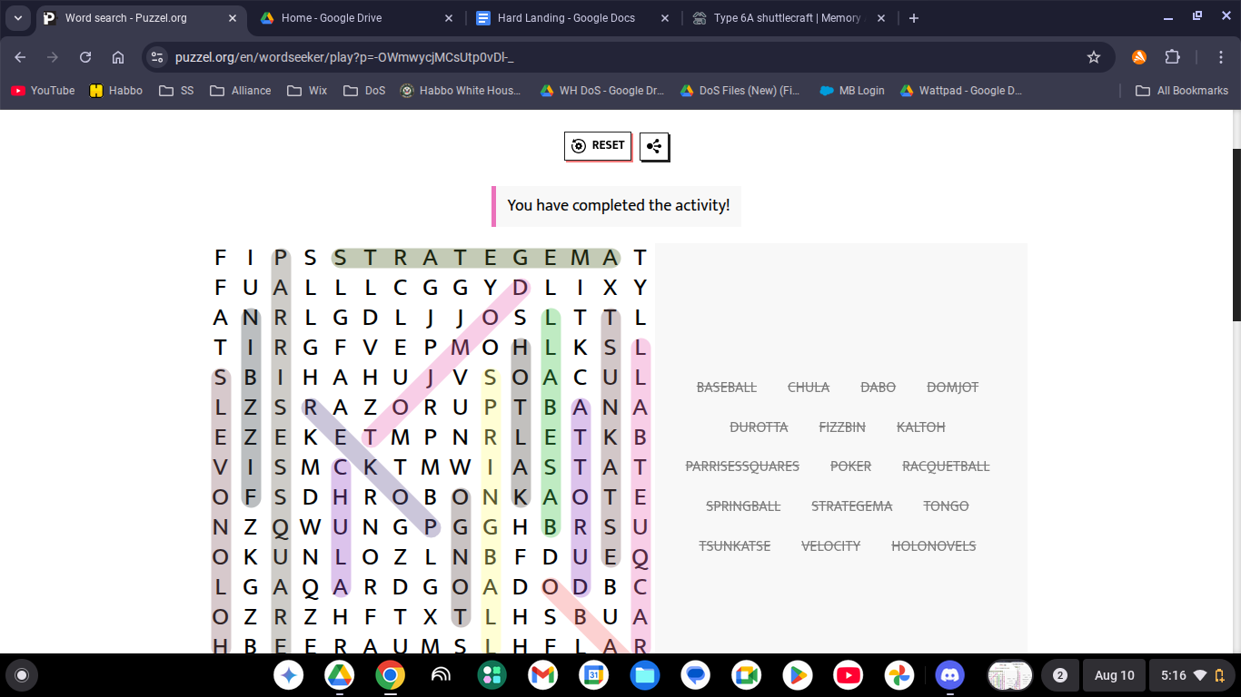Screen dimensions: 1241x697
Task: Click the share icon next to Reset
Action: click(x=654, y=146)
